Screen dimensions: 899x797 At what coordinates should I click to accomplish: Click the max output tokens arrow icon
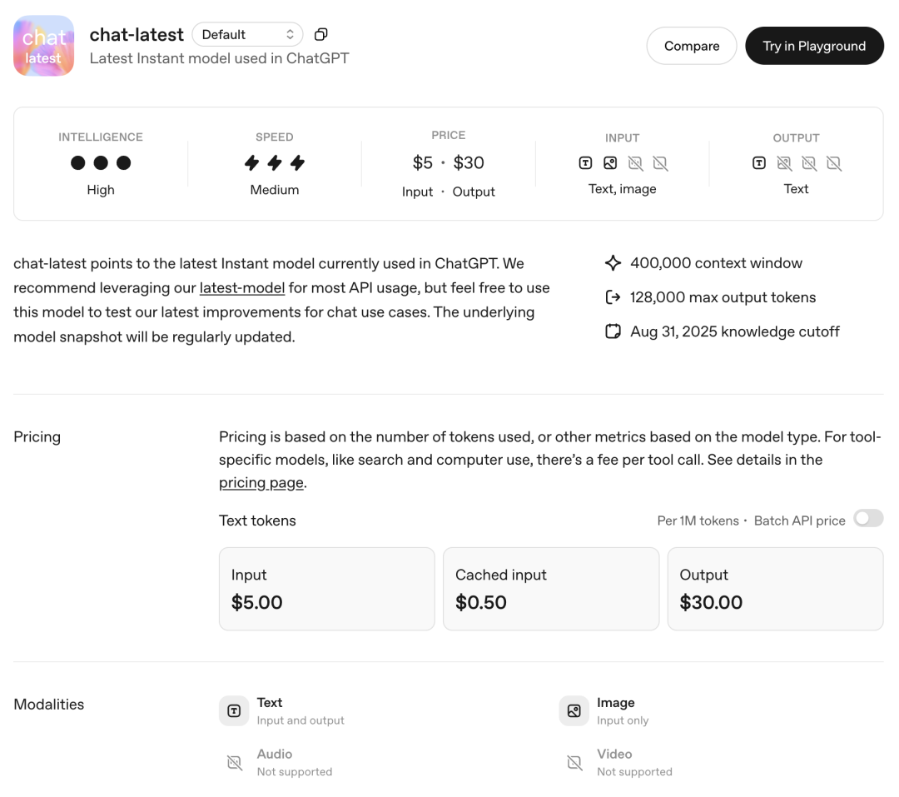[x=613, y=297]
